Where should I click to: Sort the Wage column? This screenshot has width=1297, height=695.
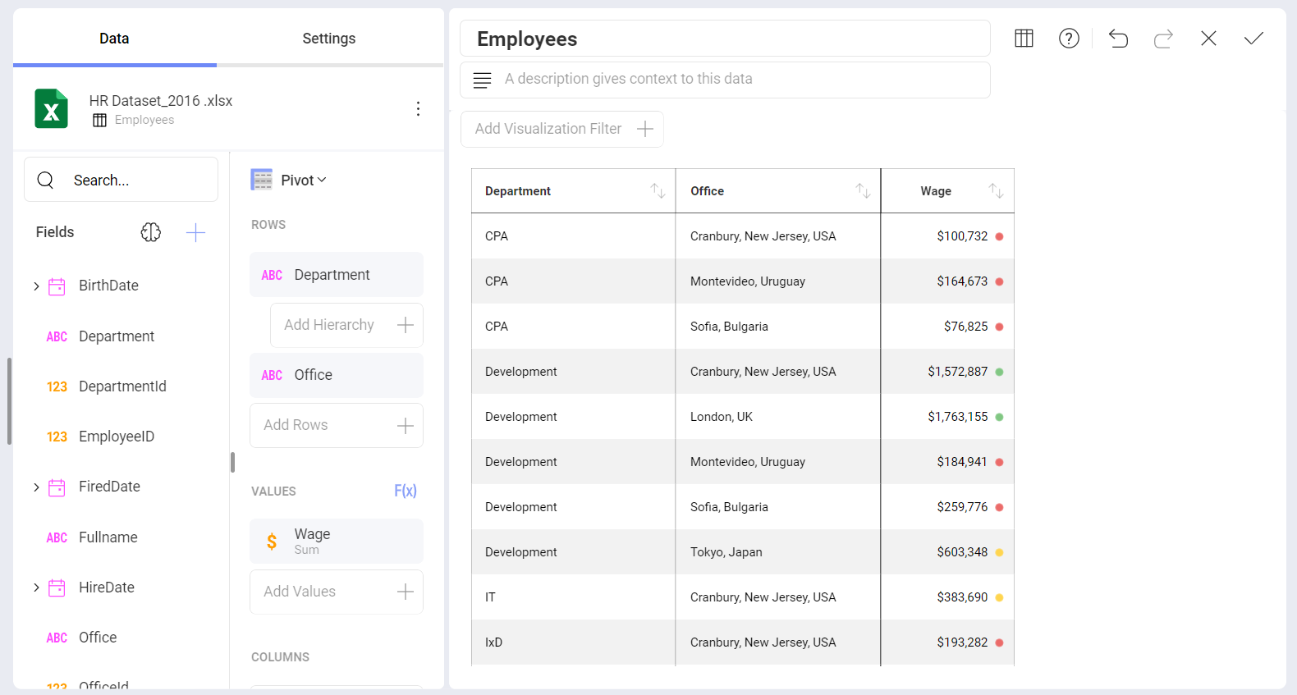(996, 190)
